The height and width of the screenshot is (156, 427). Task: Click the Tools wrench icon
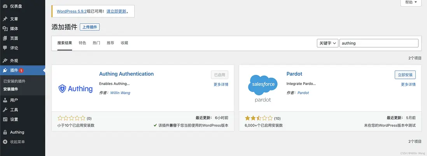pos(5,110)
